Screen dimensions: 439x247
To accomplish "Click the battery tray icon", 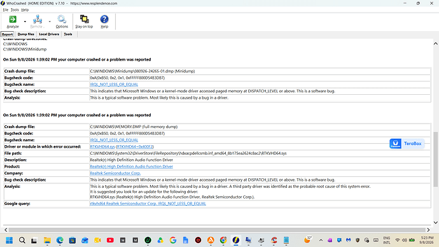I will [412, 240].
